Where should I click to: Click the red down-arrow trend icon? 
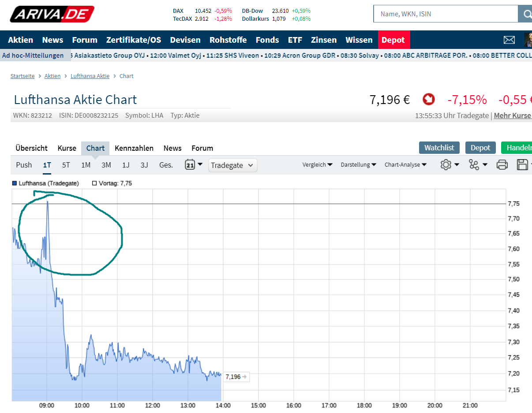coord(428,99)
